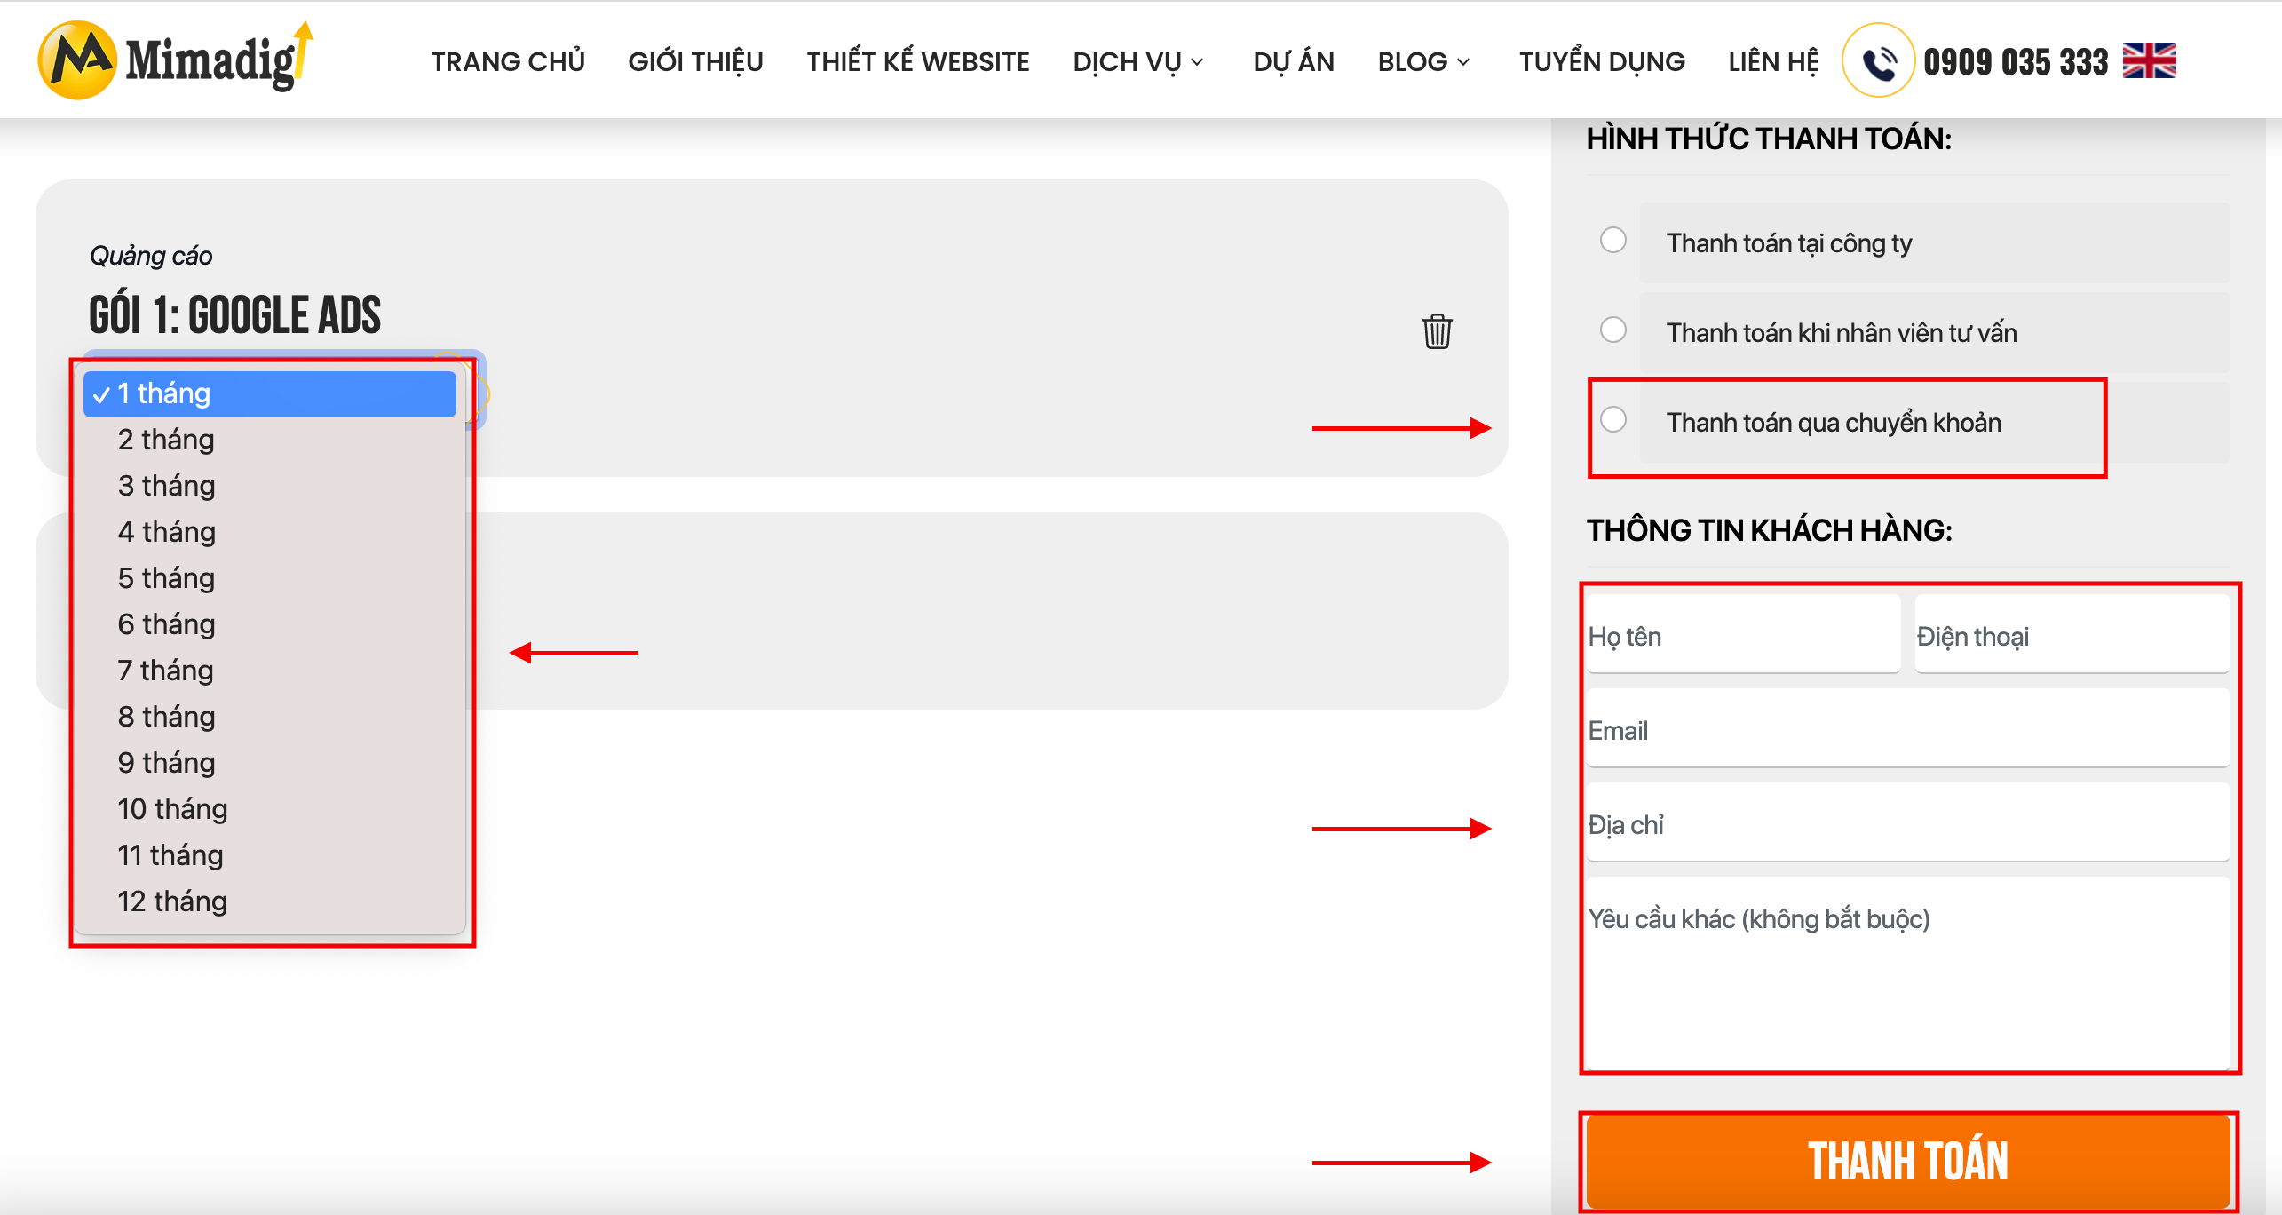Viewport: 2282px width, 1215px height.
Task: Choose the 1 tháng option
Action: pos(270,393)
